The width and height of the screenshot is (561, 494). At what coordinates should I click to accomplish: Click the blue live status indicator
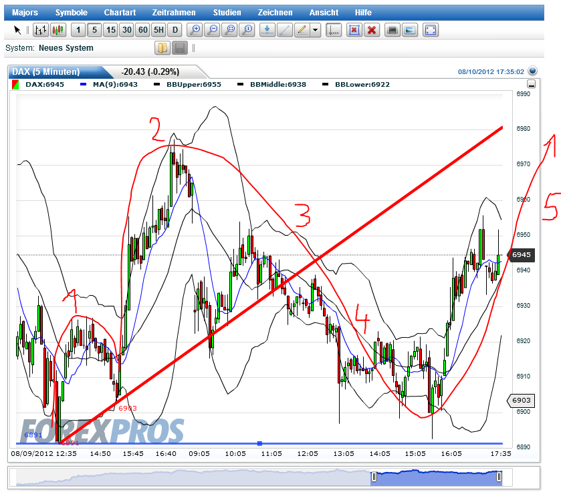(532, 71)
